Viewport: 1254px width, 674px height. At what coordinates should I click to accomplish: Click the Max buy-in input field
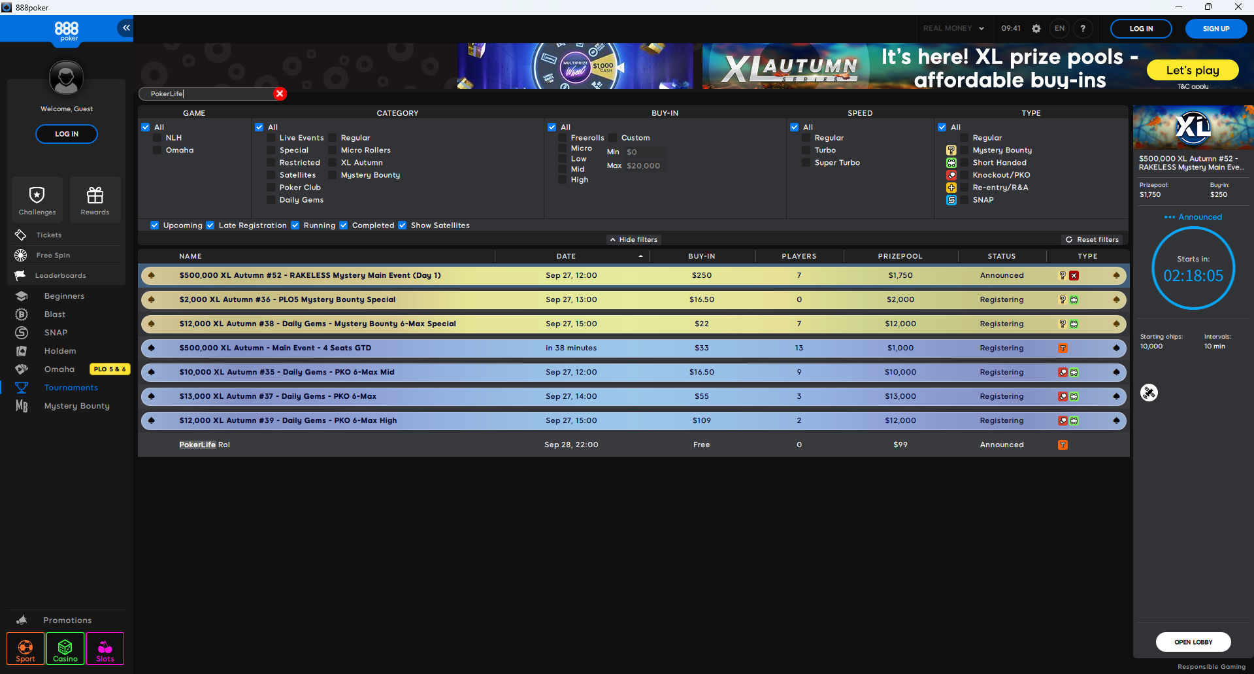point(644,166)
